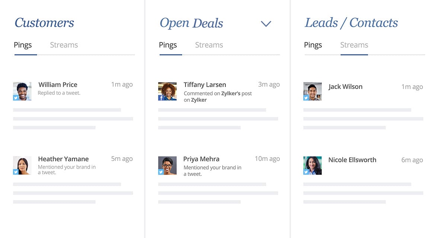Image resolution: width=435 pixels, height=238 pixels.
Task: Select Pings tab under Customers
Action: [23, 45]
